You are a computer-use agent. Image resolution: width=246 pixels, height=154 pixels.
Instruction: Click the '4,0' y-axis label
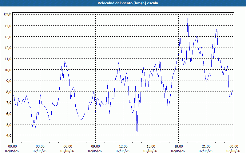(x=9, y=136)
